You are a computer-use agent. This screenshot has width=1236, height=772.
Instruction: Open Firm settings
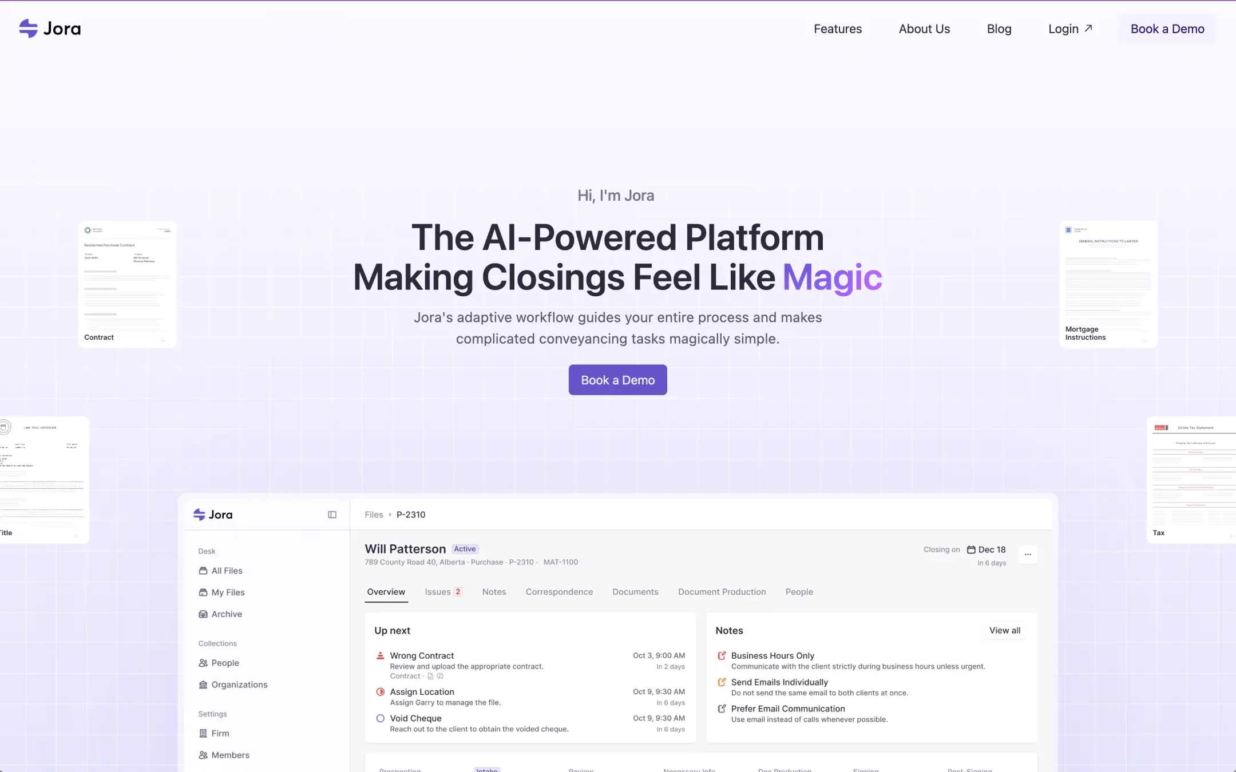(x=220, y=733)
